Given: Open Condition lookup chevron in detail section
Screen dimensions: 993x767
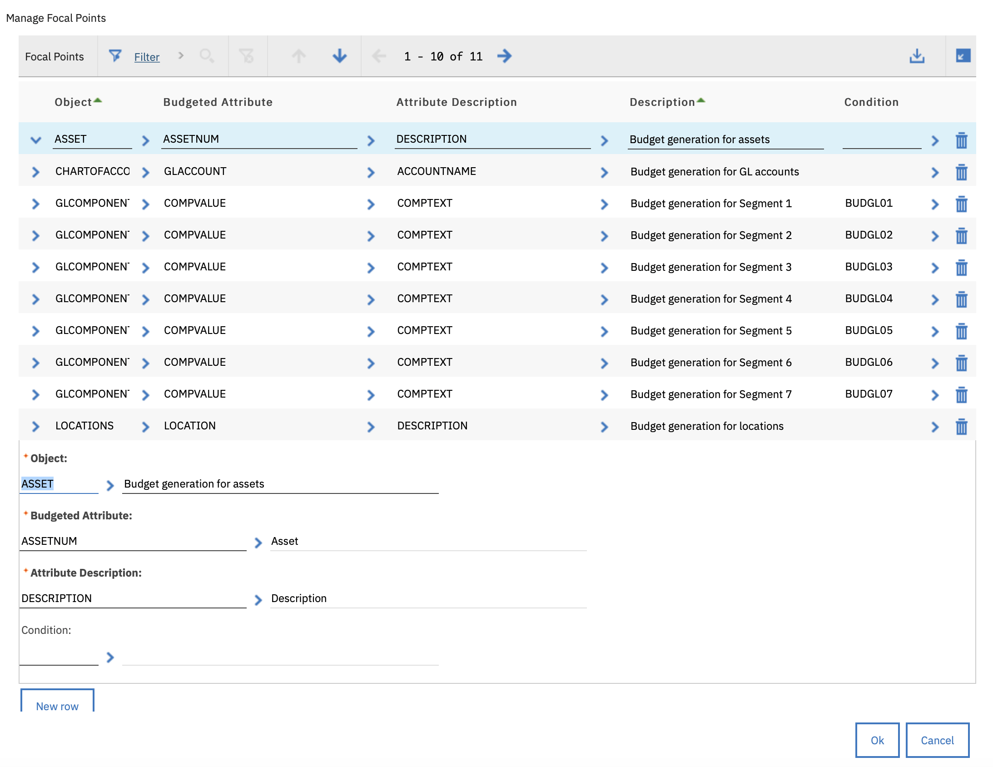Looking at the screenshot, I should coord(110,657).
